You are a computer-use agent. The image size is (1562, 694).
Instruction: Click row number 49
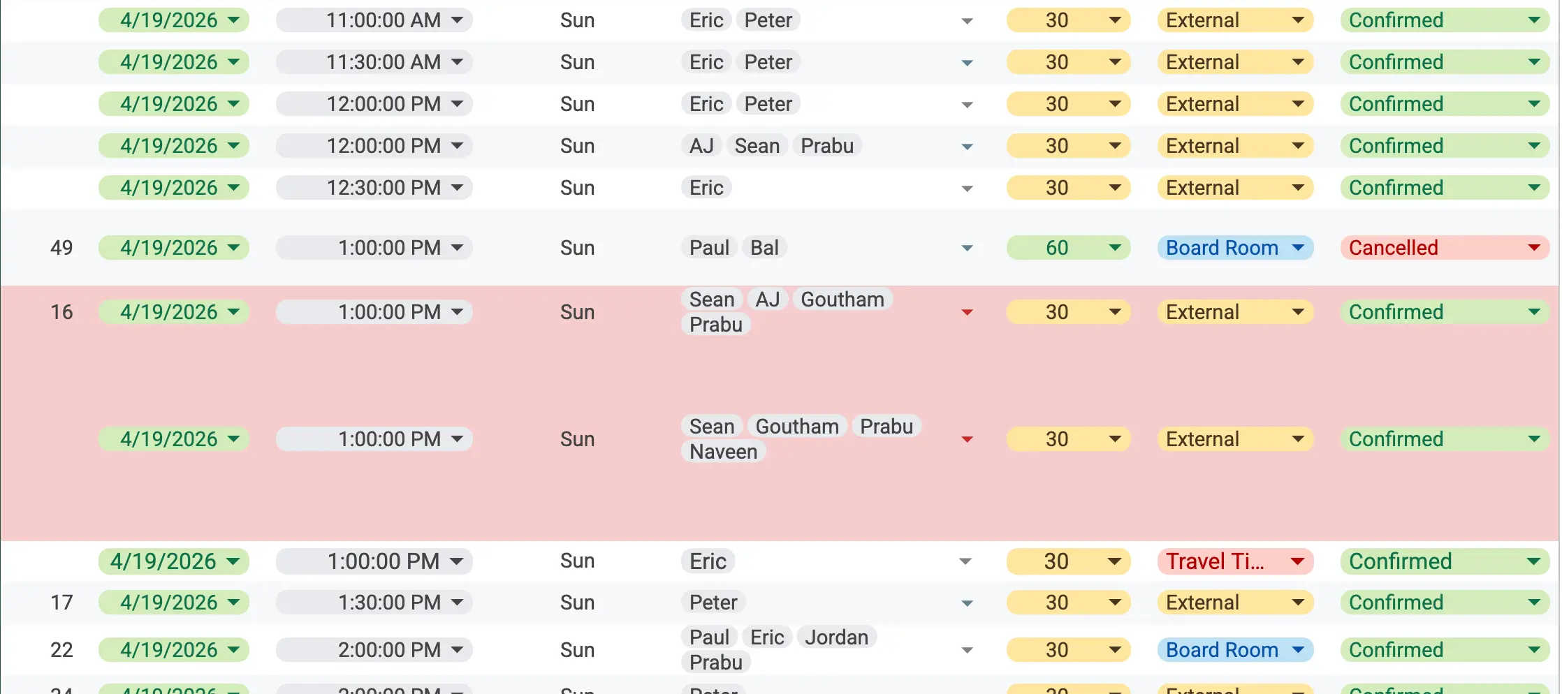61,248
